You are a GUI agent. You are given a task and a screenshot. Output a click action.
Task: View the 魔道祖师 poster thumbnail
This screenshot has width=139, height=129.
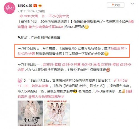(x=31, y=113)
